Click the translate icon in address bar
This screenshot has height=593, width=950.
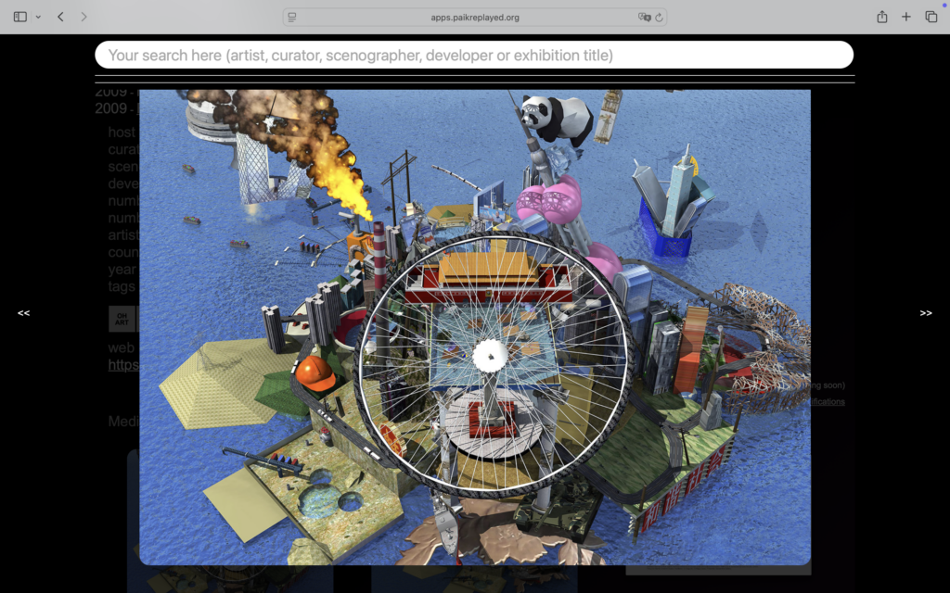pos(644,17)
